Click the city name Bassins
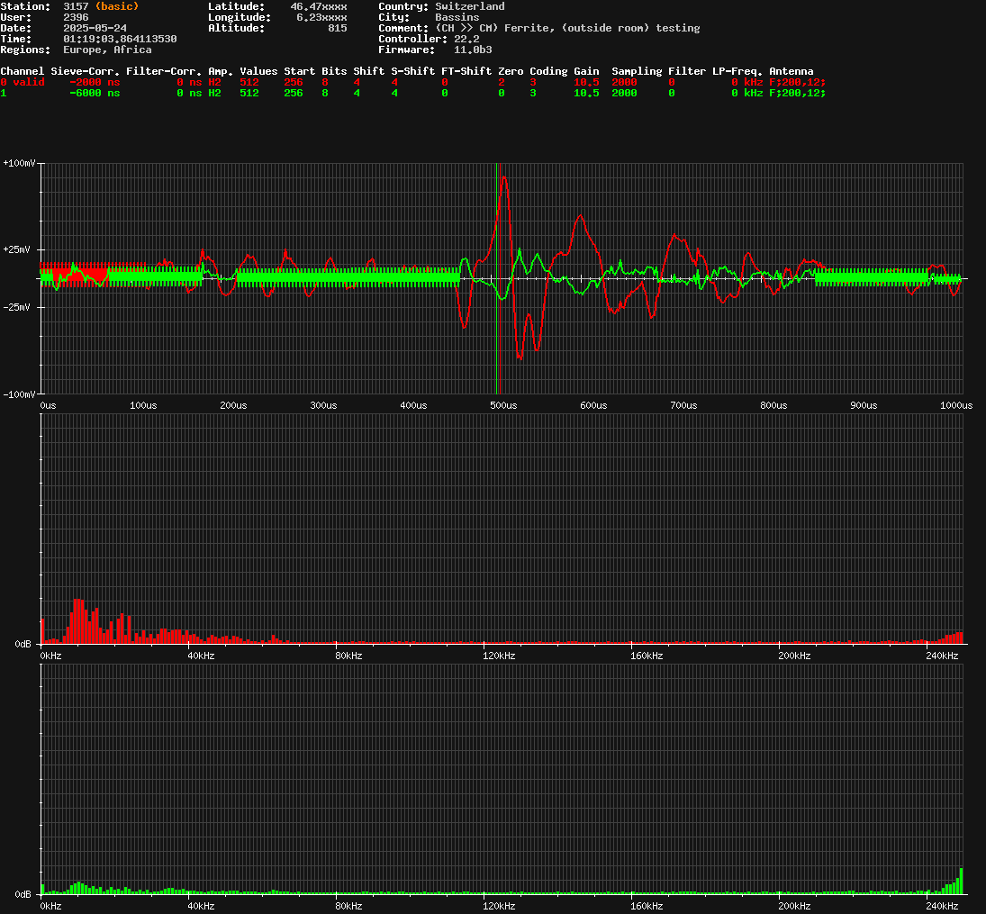986x914 pixels. coord(457,17)
